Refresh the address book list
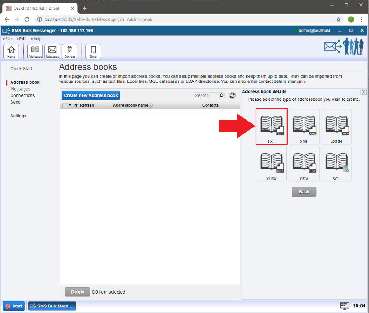 click(x=232, y=95)
